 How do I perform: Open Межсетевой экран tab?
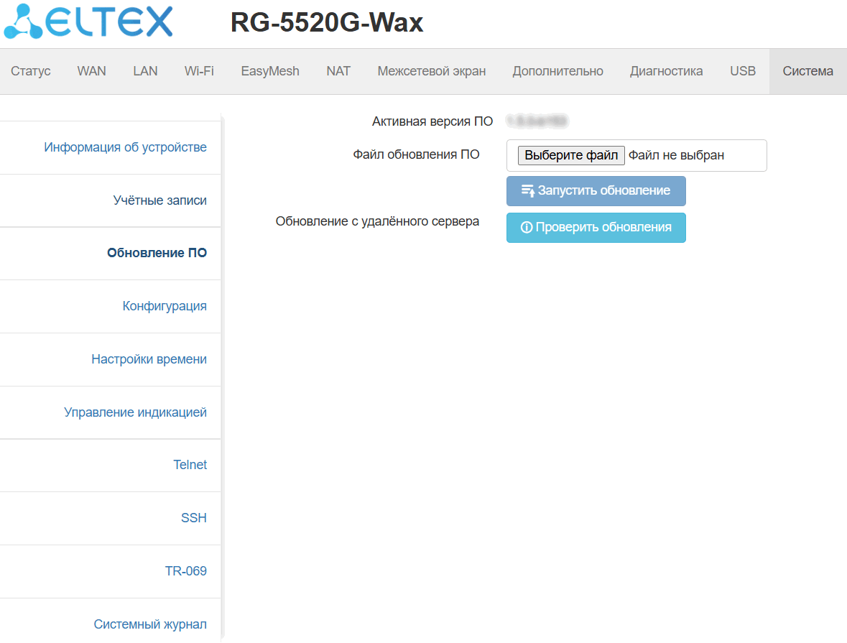(432, 71)
